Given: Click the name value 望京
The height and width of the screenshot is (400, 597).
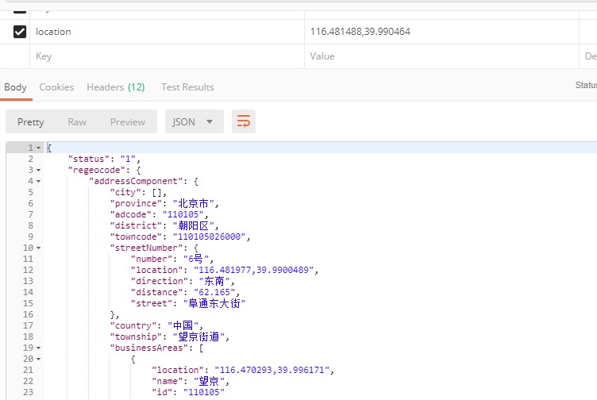Looking at the screenshot, I should pos(209,381).
